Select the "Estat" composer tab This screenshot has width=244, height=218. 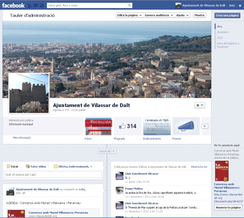[13, 166]
